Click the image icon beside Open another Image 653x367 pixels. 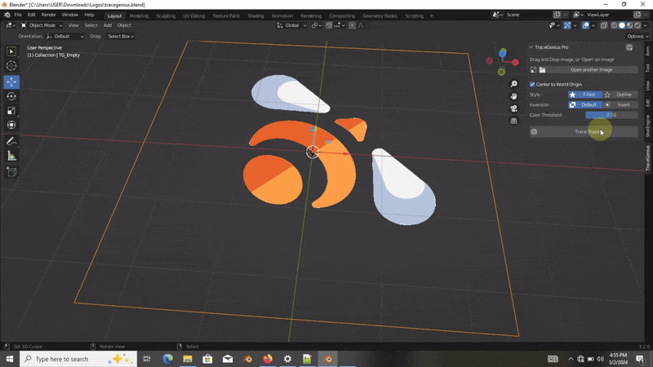[534, 70]
